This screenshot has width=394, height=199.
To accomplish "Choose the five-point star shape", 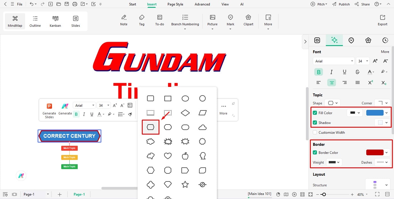I will pyautogui.click(x=185, y=184).
